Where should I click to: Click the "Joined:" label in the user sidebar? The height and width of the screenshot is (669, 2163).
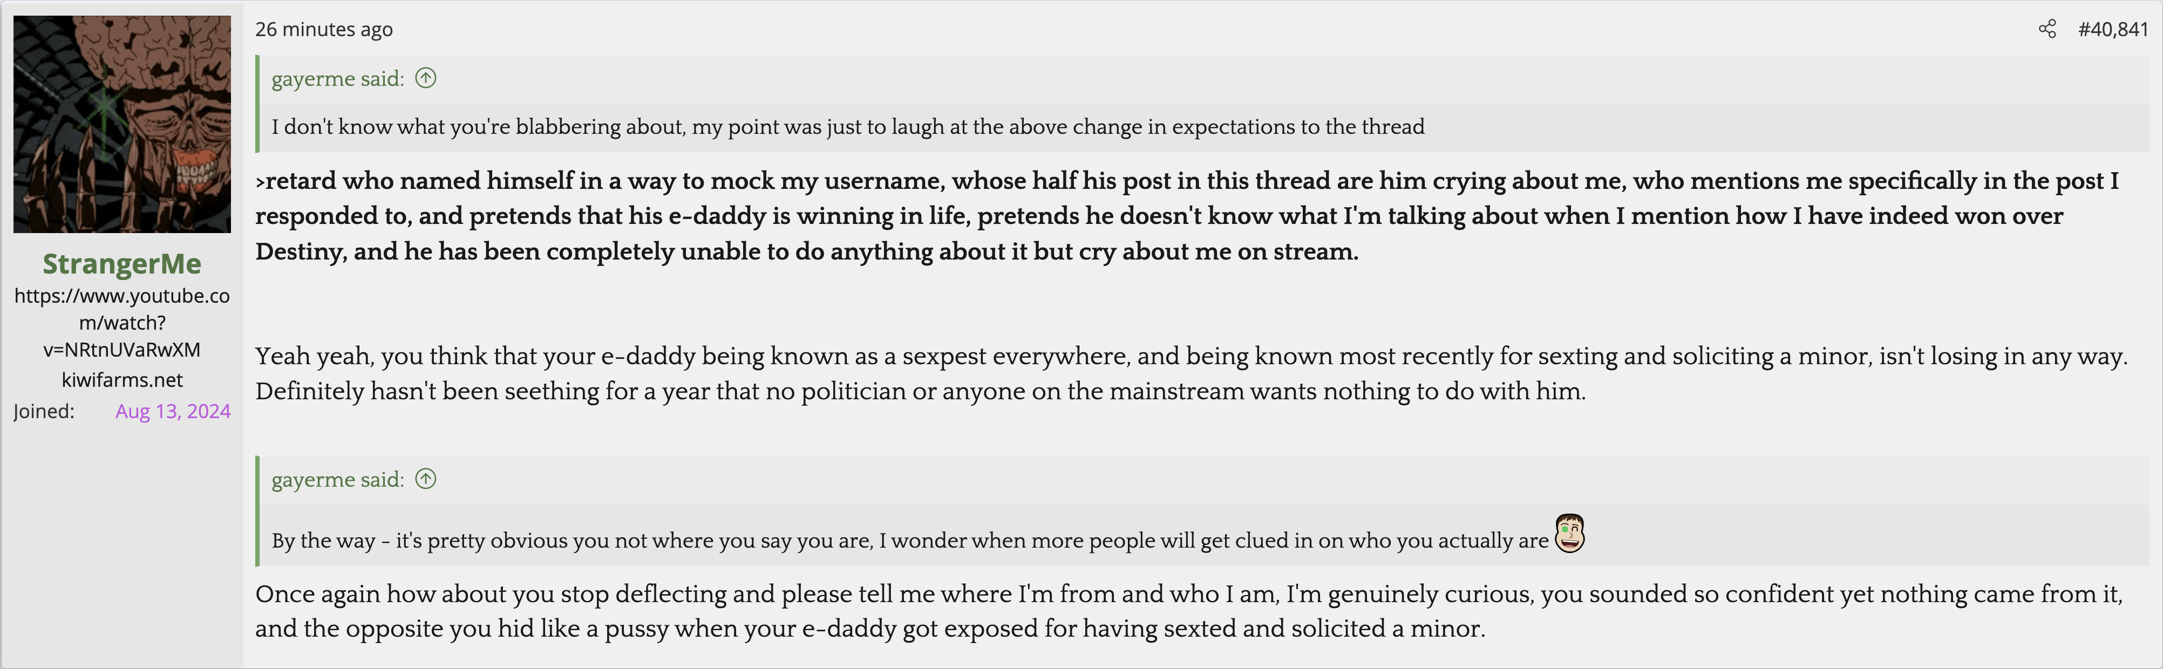tap(44, 411)
